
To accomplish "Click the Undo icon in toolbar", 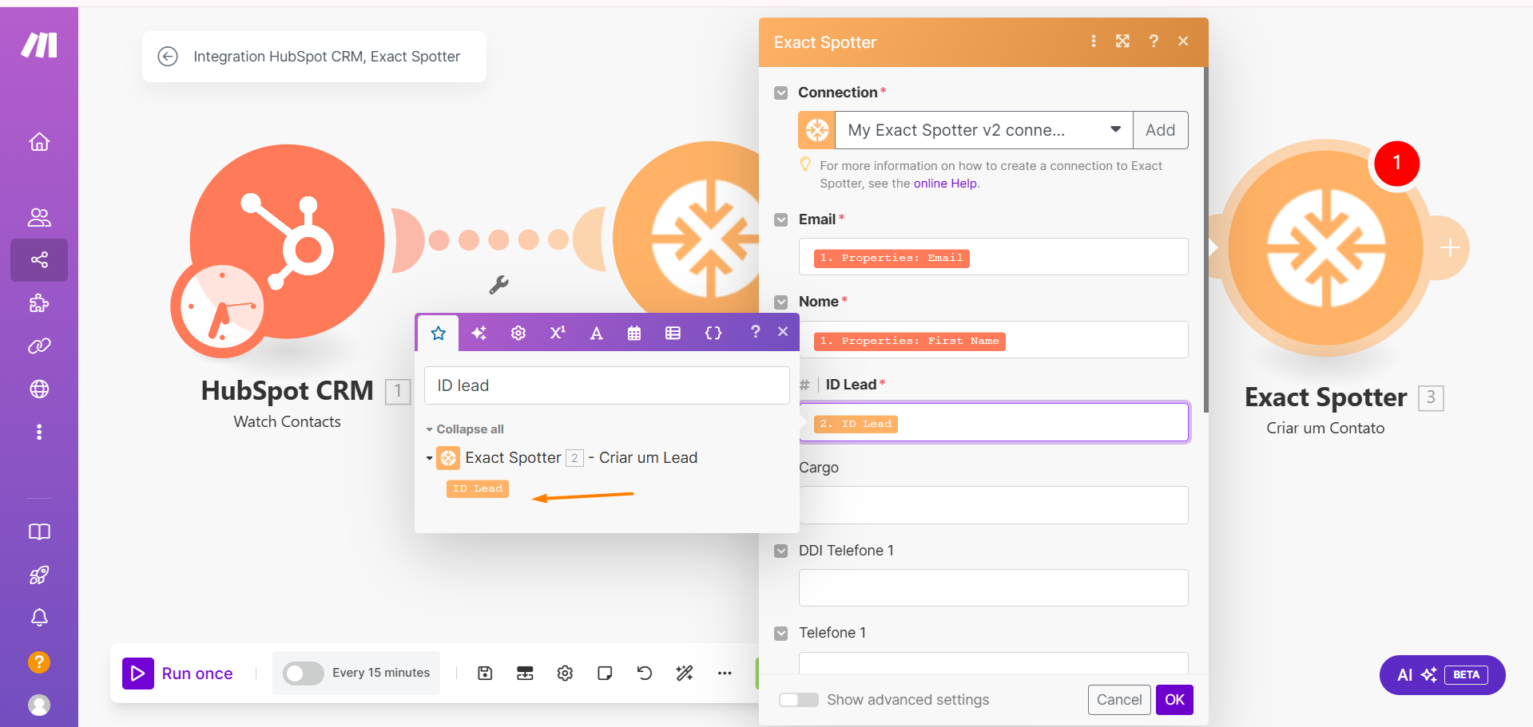I will 645,674.
